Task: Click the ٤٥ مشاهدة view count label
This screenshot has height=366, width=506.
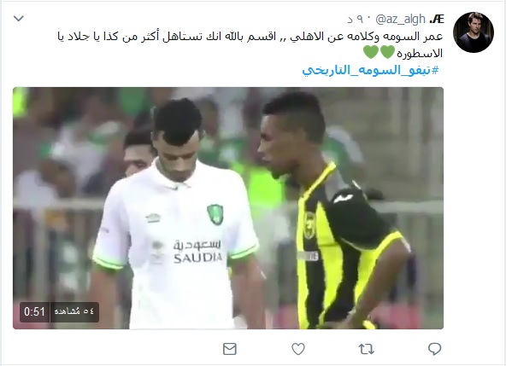Action: [x=74, y=312]
